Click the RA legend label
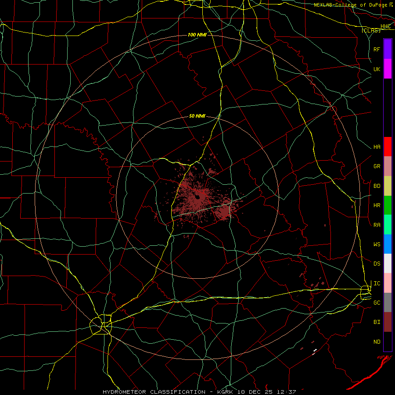 coord(377,225)
